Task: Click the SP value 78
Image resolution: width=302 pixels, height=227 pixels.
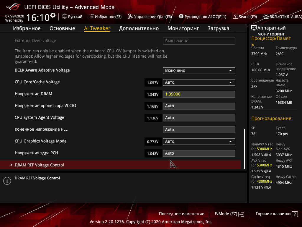Action: 253,134
